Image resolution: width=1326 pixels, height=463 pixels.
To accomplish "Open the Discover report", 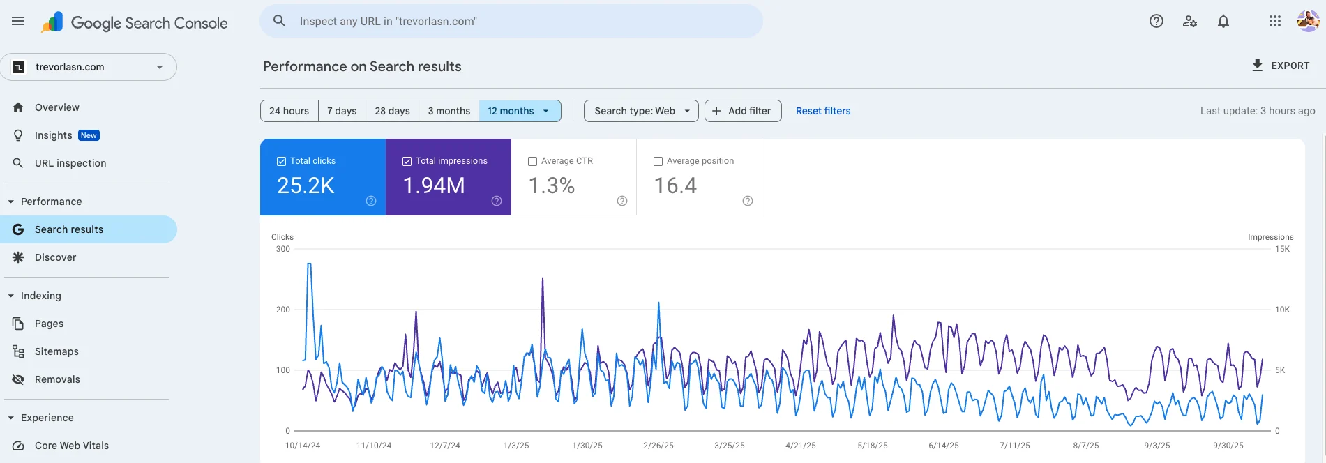I will click(89, 257).
